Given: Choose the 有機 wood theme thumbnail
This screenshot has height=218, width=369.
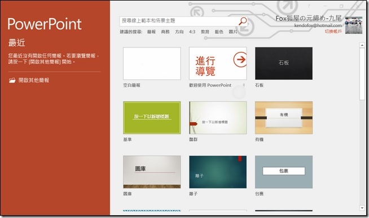Looking at the screenshot, I should pyautogui.click(x=284, y=117).
